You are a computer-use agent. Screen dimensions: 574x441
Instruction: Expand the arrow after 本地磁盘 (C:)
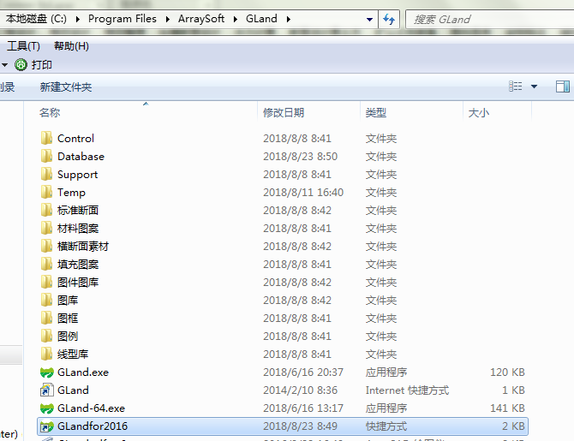click(x=78, y=19)
